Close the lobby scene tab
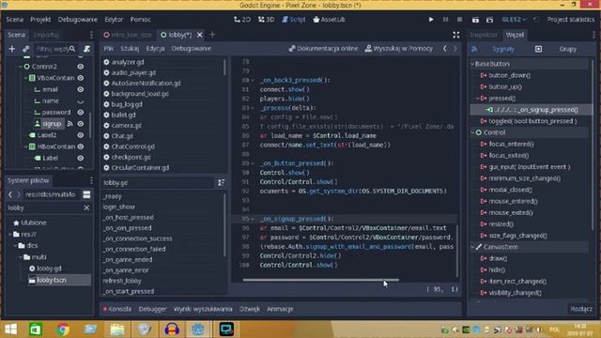The height and width of the screenshot is (338, 601). click(x=200, y=35)
